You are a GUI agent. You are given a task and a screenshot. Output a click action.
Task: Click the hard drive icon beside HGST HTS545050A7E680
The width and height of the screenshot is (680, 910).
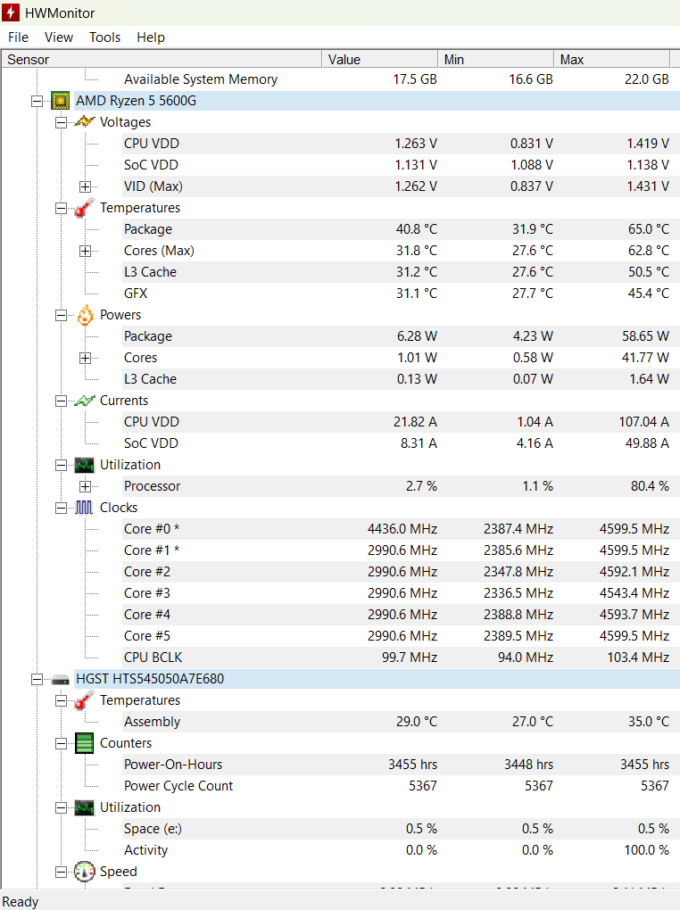point(61,679)
